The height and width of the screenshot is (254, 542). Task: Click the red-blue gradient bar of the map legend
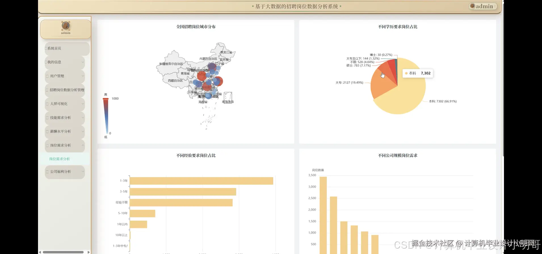pyautogui.click(x=106, y=116)
